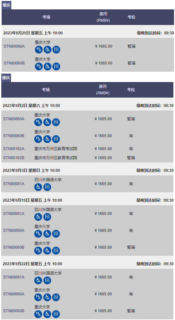The width and height of the screenshot is (175, 320).
Task: Open test center STN80162A link
Action: (14, 149)
